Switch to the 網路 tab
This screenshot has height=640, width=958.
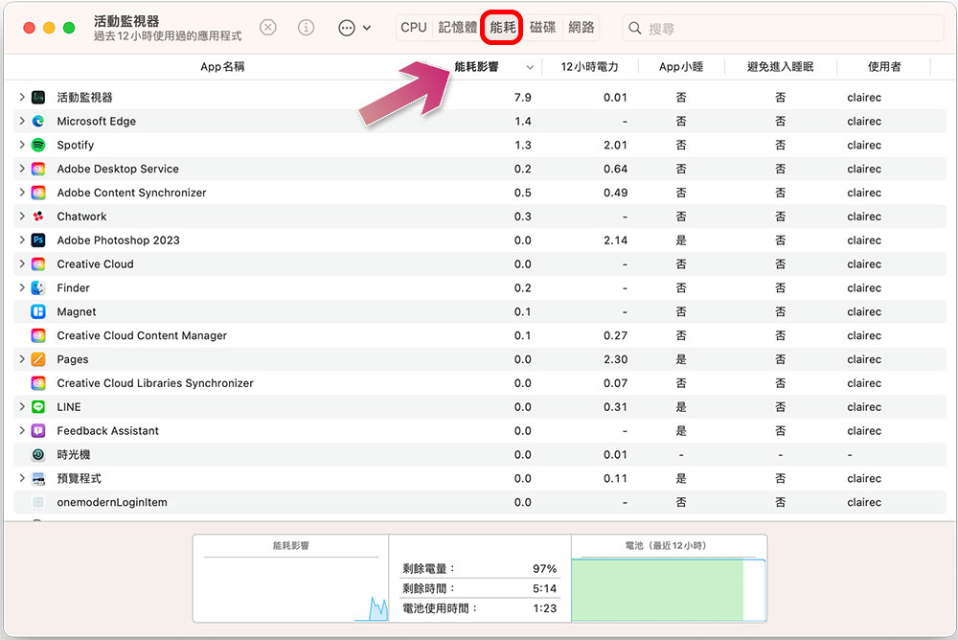[x=582, y=28]
